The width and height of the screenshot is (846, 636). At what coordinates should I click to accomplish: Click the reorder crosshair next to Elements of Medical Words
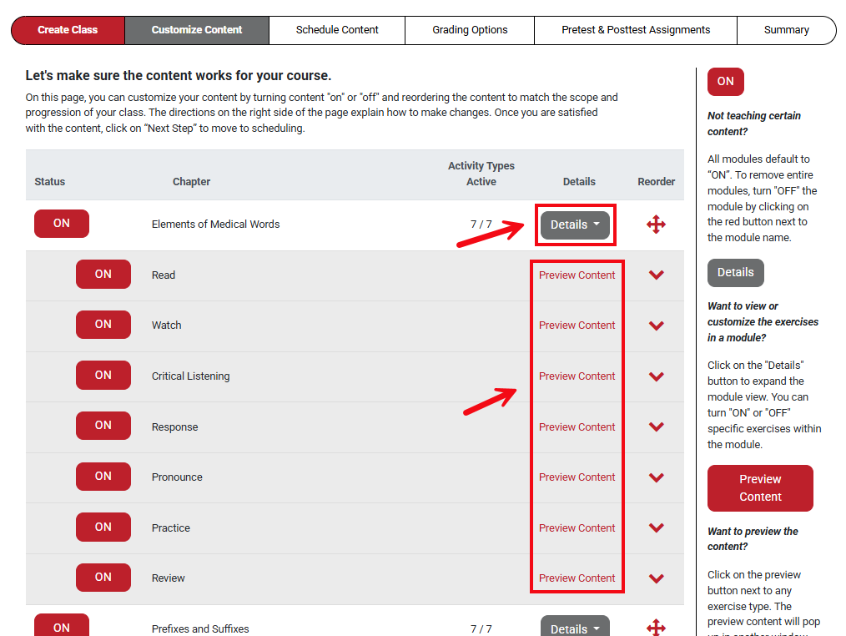click(x=657, y=224)
